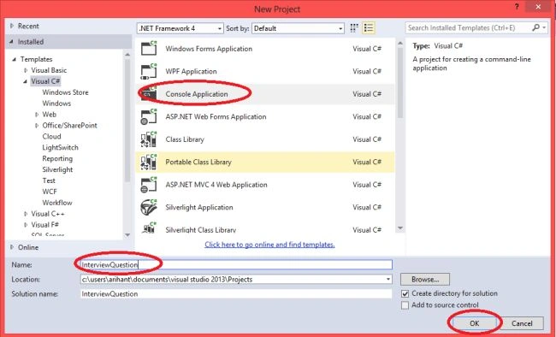Screen dimensions: 556x337
Task: Expand the Visual Basic tree node
Action: pos(26,70)
